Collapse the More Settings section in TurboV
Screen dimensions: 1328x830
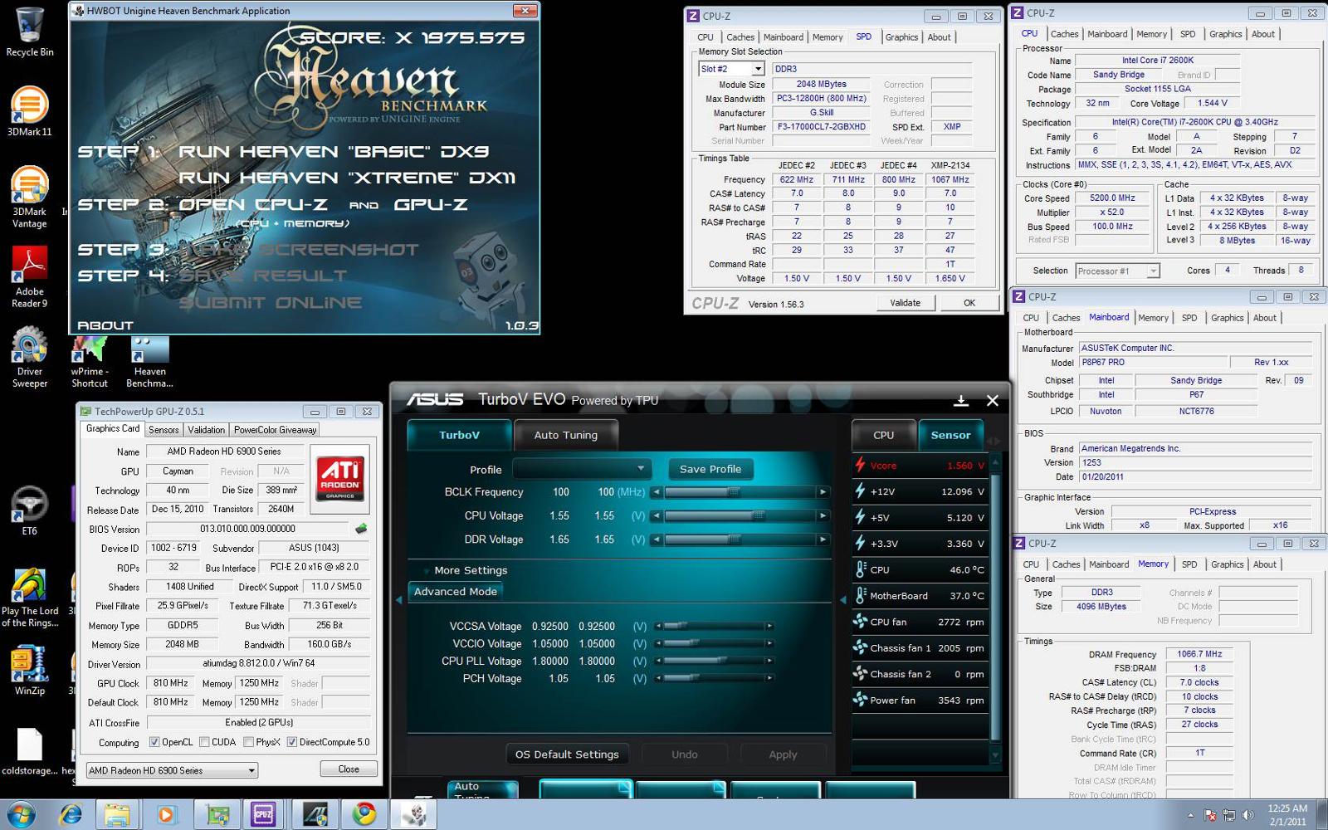point(471,570)
